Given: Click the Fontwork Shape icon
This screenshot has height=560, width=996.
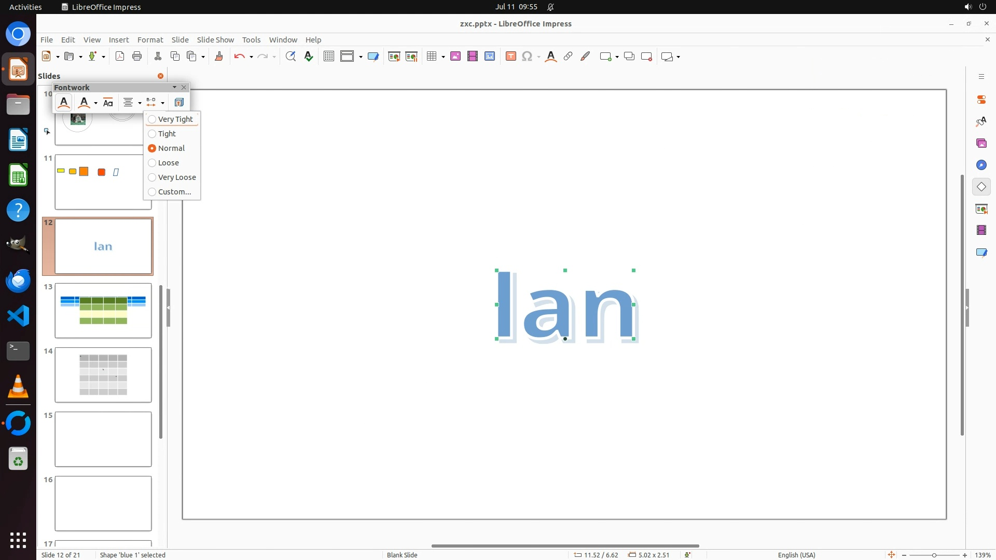Looking at the screenshot, I should click(84, 103).
